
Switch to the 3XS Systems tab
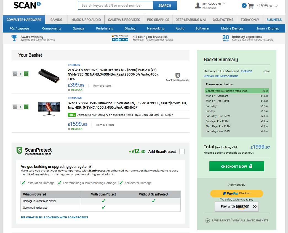223,20
